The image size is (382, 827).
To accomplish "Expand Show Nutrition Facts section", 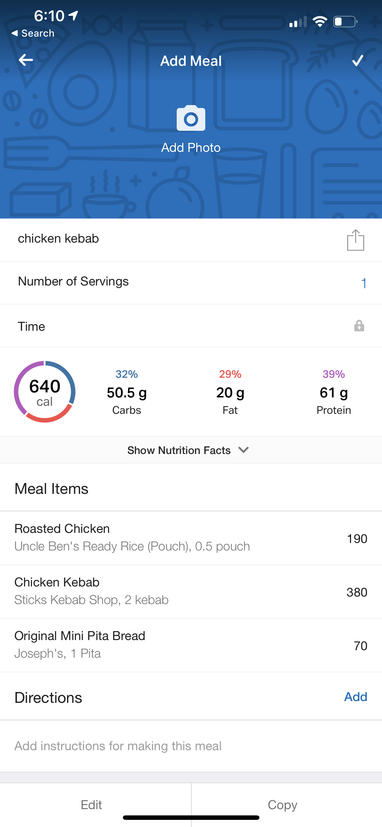I will 179,450.
